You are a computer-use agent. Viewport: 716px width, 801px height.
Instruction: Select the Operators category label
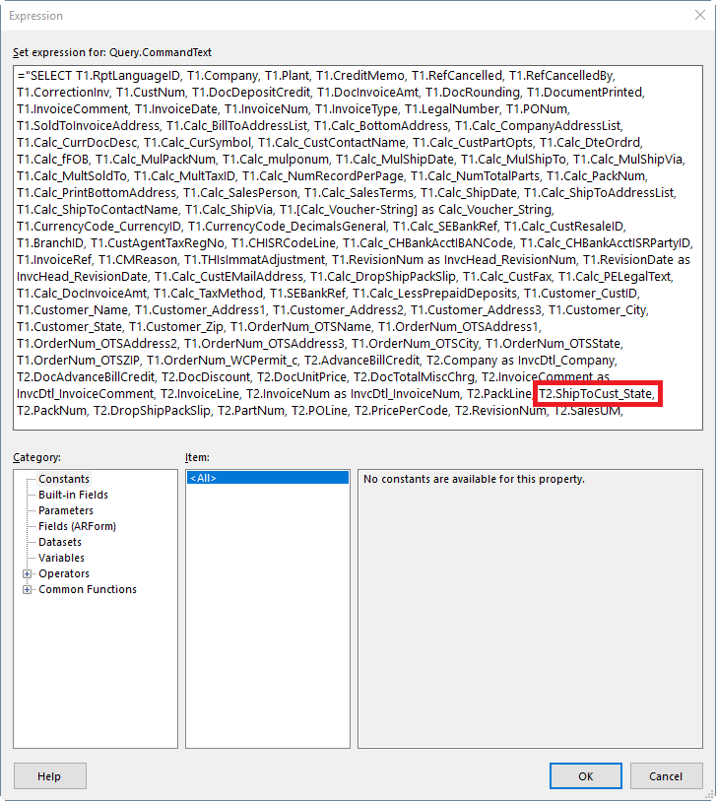point(64,573)
